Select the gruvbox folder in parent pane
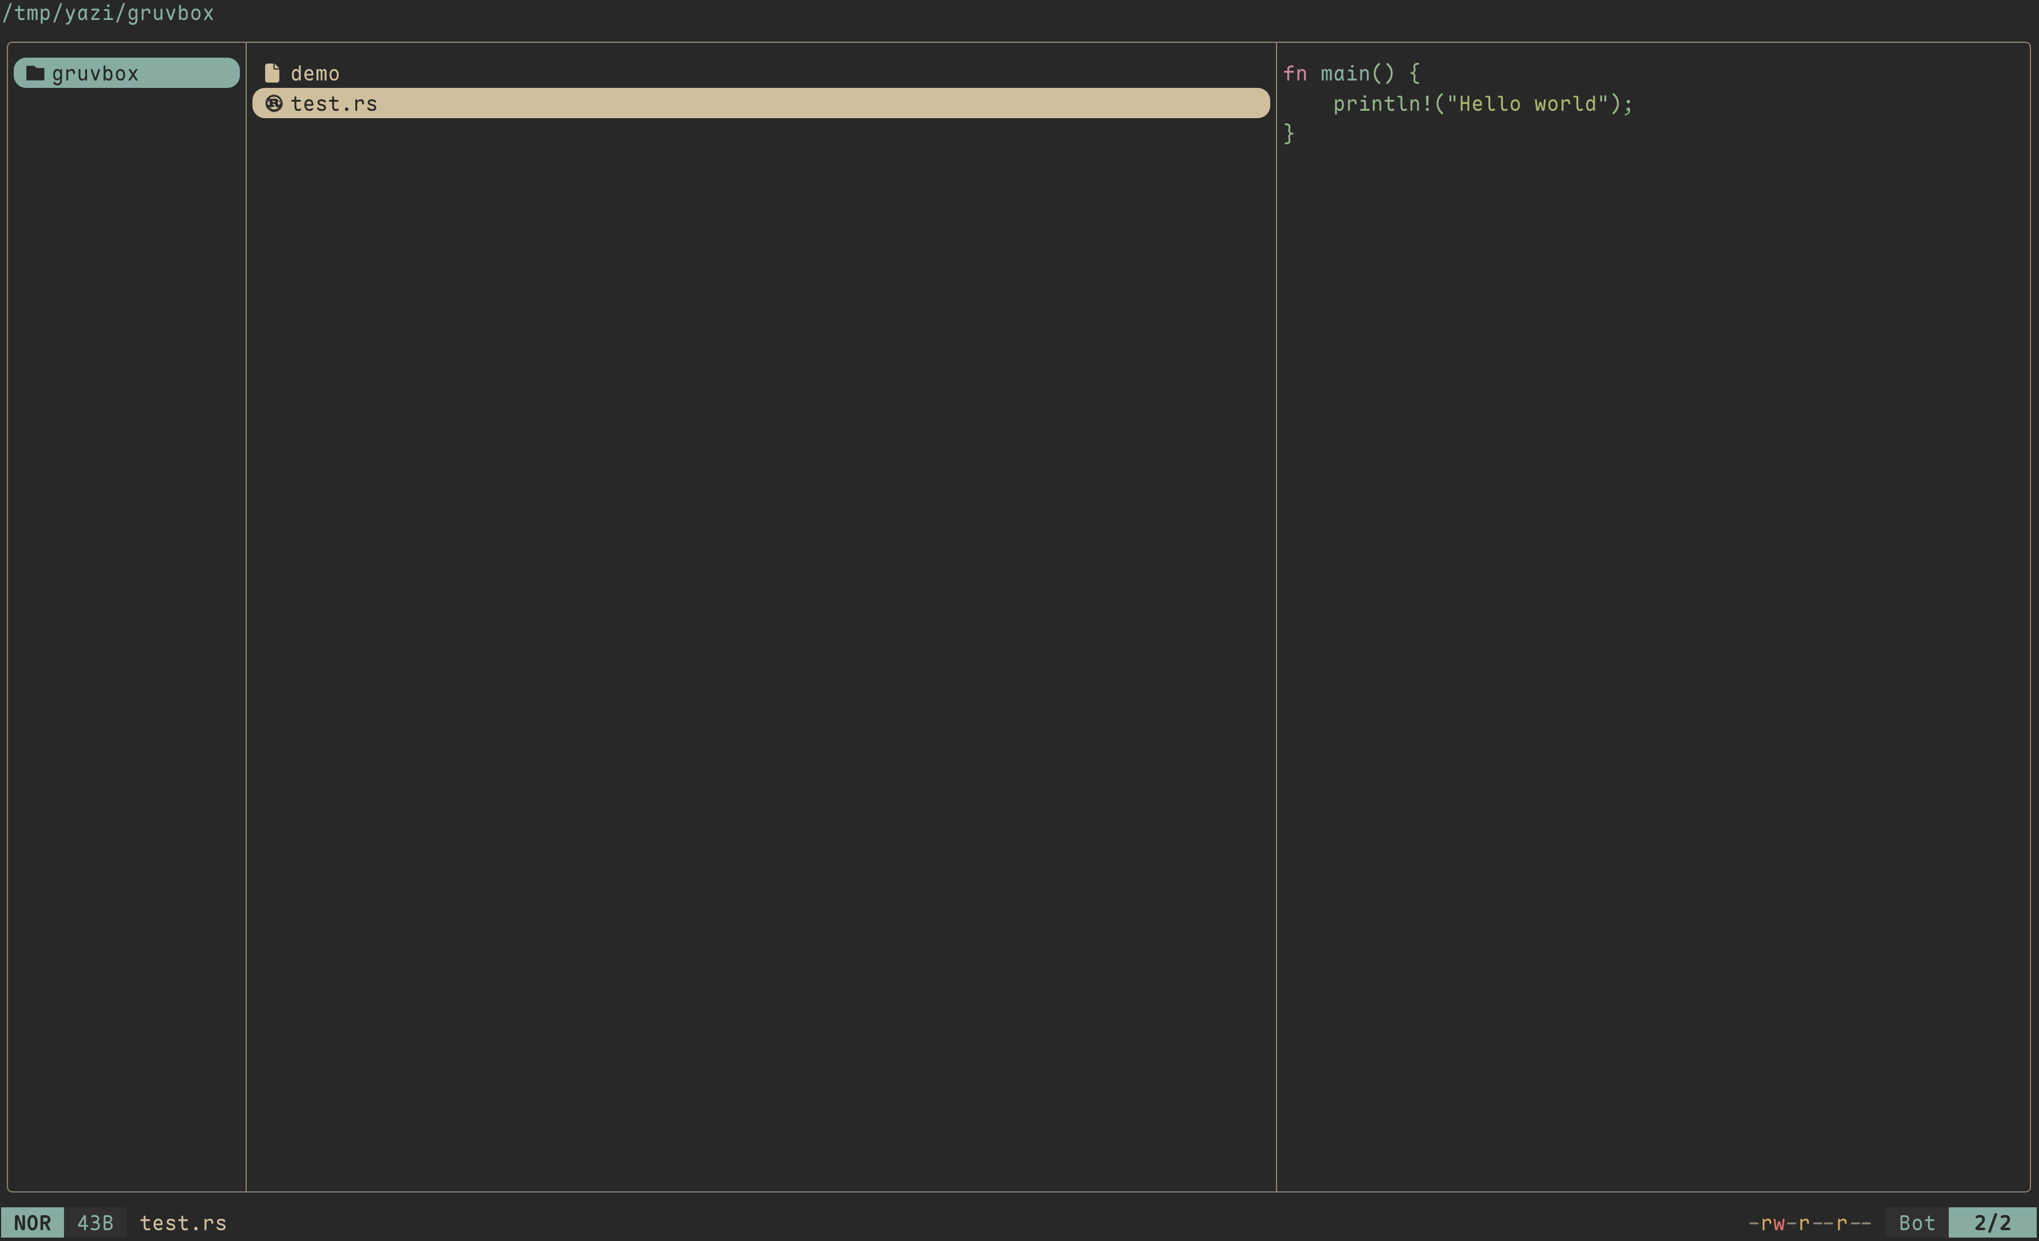This screenshot has width=2039, height=1241. (x=127, y=73)
